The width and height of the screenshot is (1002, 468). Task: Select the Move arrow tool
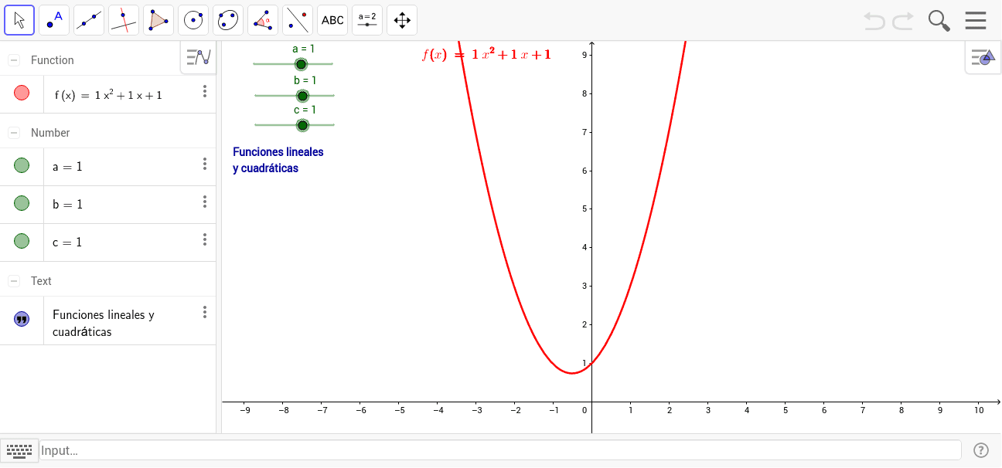click(19, 20)
